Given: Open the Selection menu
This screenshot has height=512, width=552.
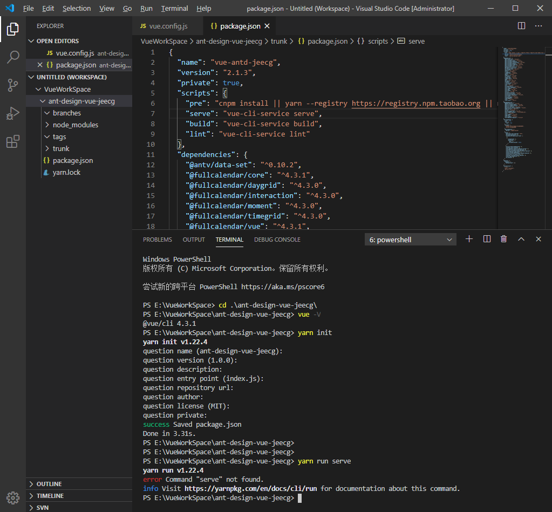Looking at the screenshot, I should click(77, 9).
